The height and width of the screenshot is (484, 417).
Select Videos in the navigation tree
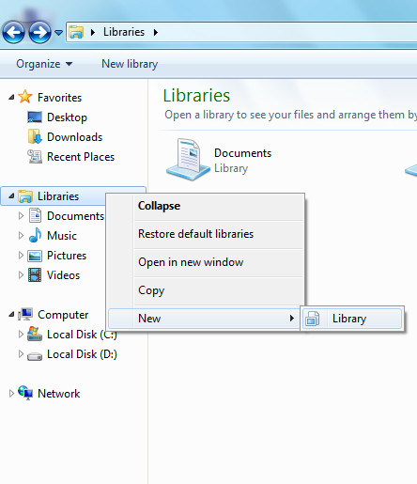pyautogui.click(x=63, y=275)
